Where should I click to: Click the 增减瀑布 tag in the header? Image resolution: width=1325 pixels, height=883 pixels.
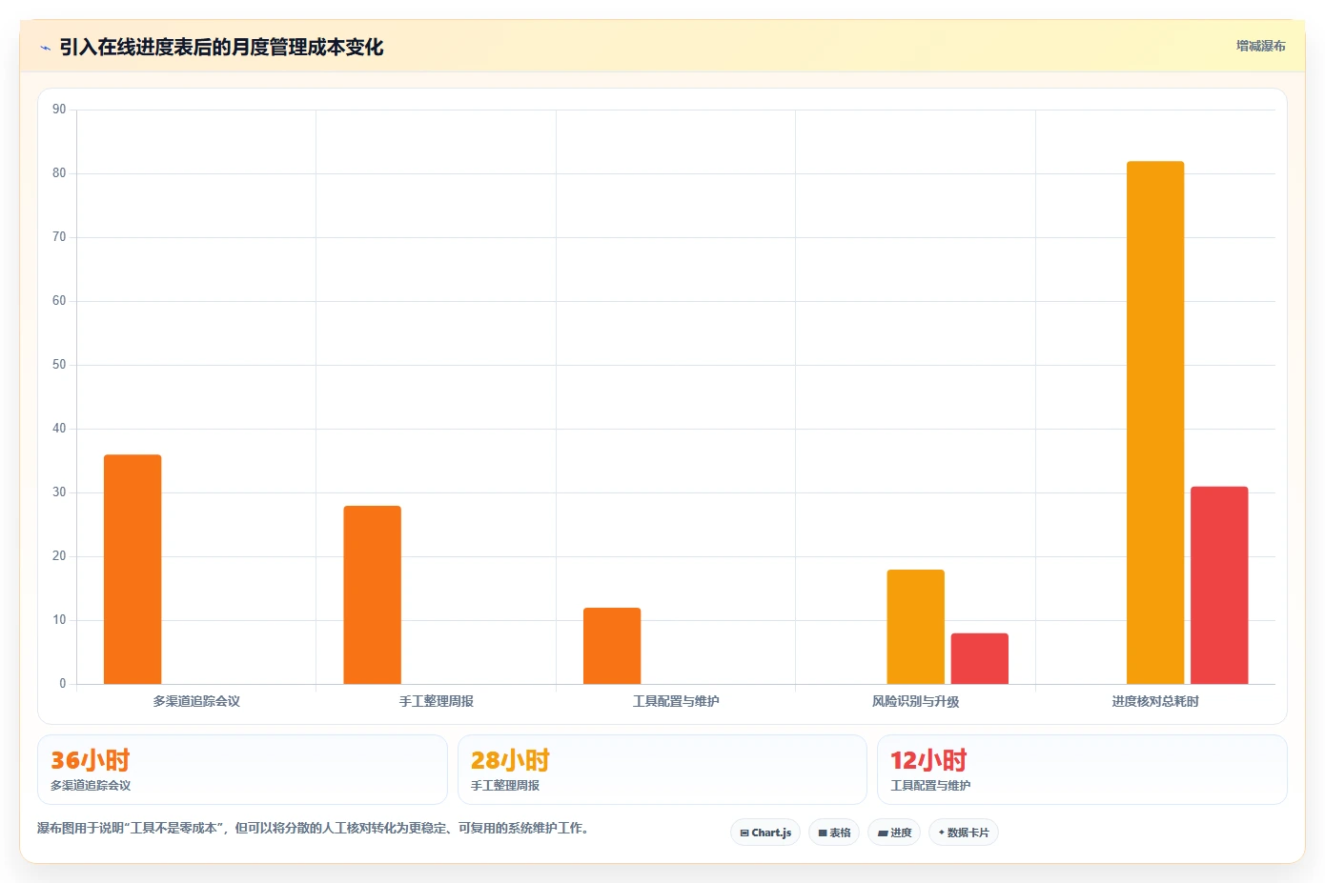pos(1260,46)
